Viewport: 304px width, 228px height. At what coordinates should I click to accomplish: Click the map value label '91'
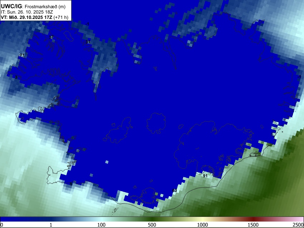click(205, 176)
